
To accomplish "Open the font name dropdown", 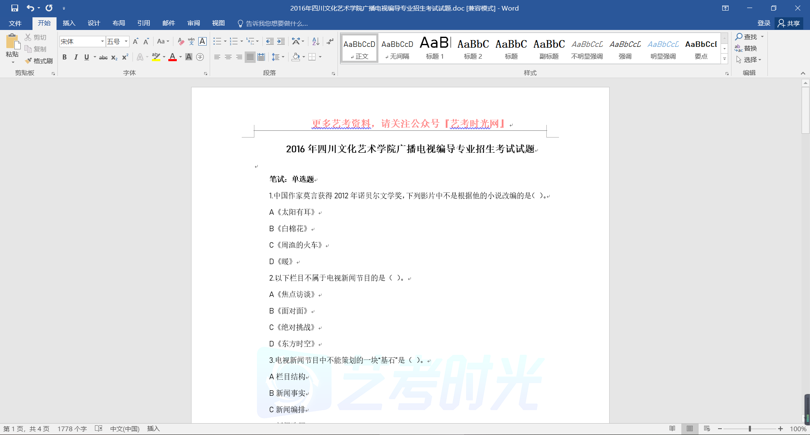I will pyautogui.click(x=102, y=41).
